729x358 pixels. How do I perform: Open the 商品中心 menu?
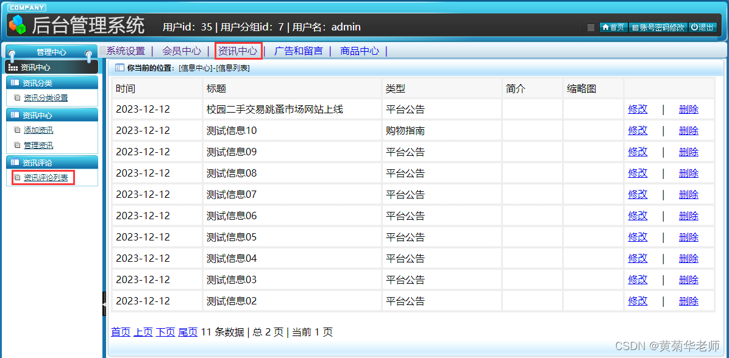coord(360,51)
